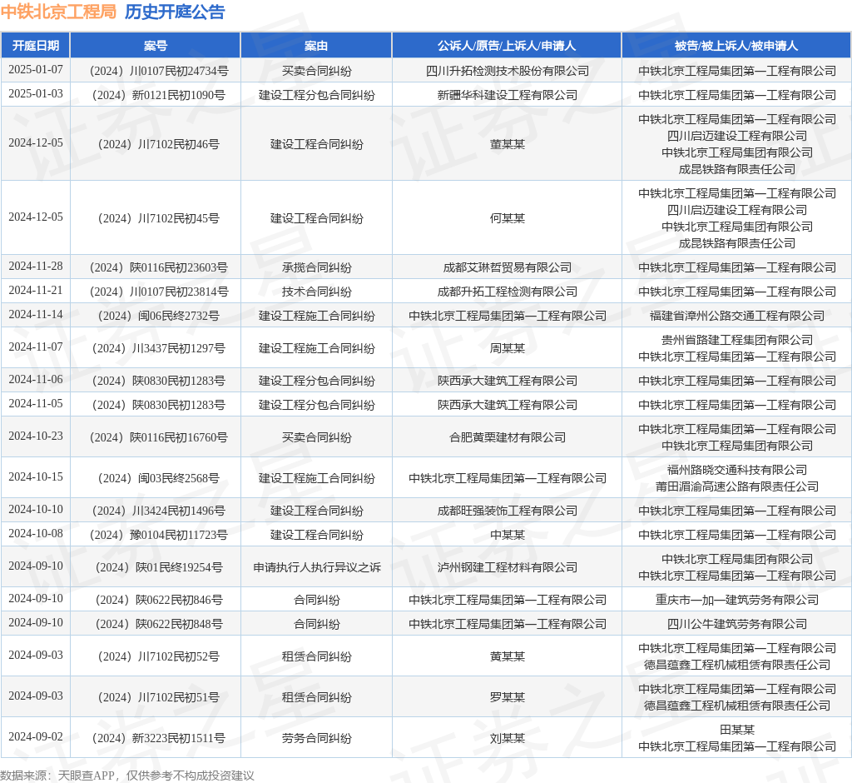Click defendant 福建省漳州公路交通工程有限公司

[x=737, y=316]
